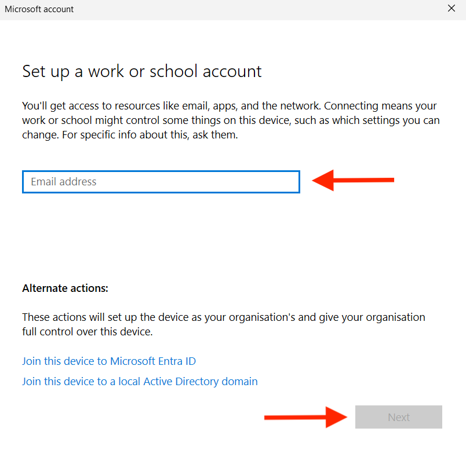Click the arrowhead beside the Next button
The image size is (466, 450).
[336, 417]
